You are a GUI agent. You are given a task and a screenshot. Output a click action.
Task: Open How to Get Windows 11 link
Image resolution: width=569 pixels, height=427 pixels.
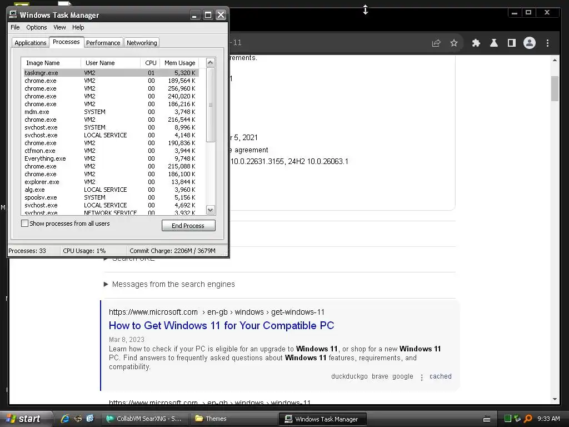point(221,325)
